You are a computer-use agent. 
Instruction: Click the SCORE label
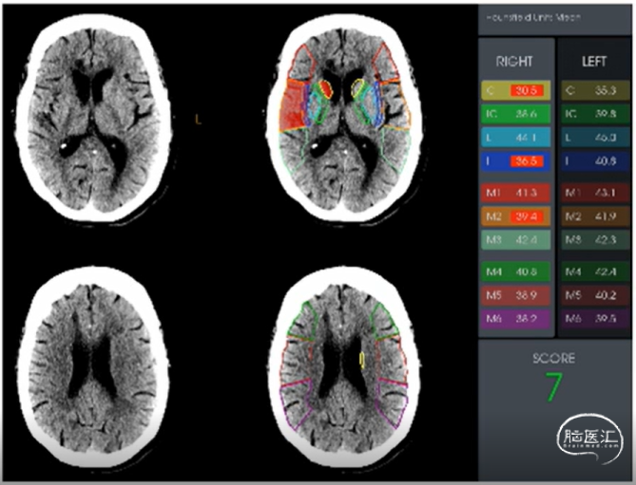553,358
